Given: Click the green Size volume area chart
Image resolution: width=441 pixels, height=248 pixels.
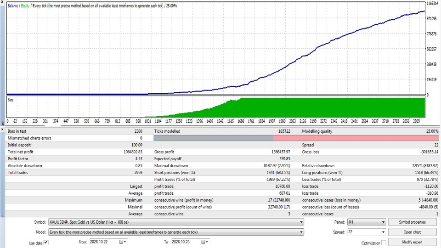Looking at the screenshot, I should 285,108.
